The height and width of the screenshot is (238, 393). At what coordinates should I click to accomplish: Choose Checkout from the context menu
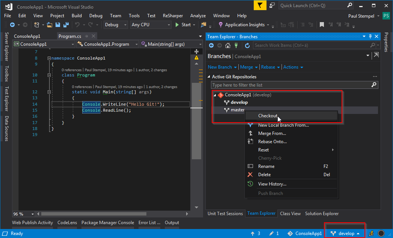tap(268, 116)
